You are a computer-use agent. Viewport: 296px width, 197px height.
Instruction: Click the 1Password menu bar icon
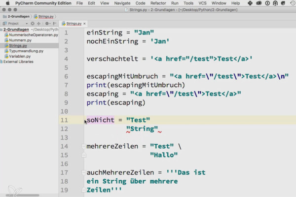(267, 3)
